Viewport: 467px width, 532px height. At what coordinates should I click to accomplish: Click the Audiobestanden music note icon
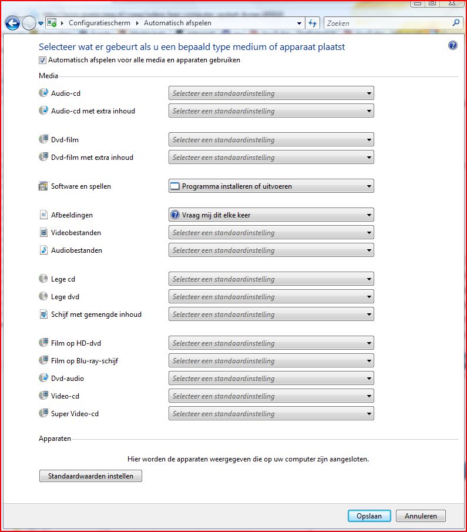click(x=43, y=250)
